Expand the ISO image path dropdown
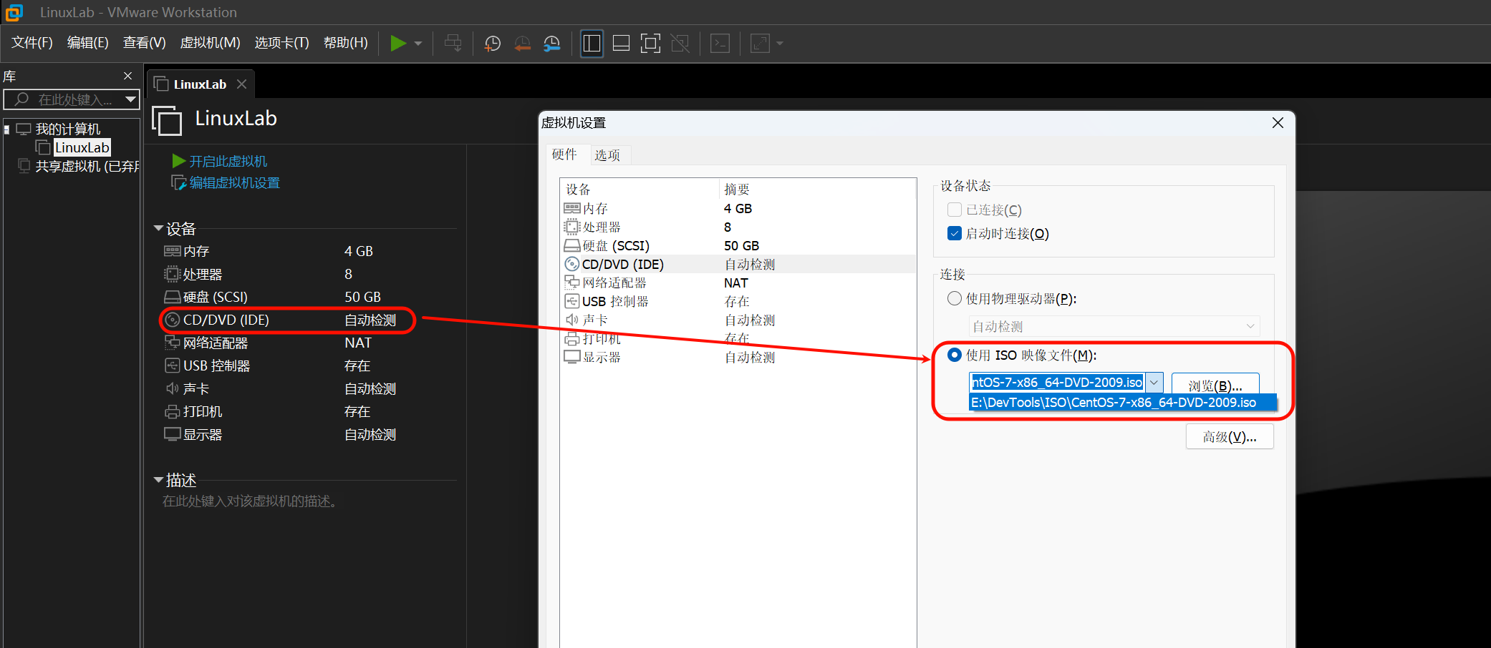 click(1154, 383)
